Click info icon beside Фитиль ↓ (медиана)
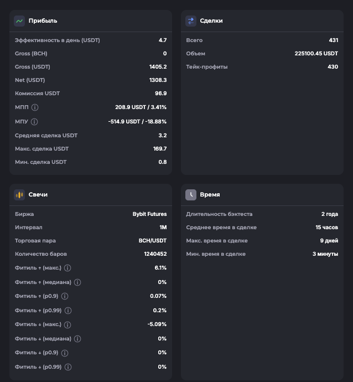This screenshot has height=382, width=353. [x=77, y=339]
